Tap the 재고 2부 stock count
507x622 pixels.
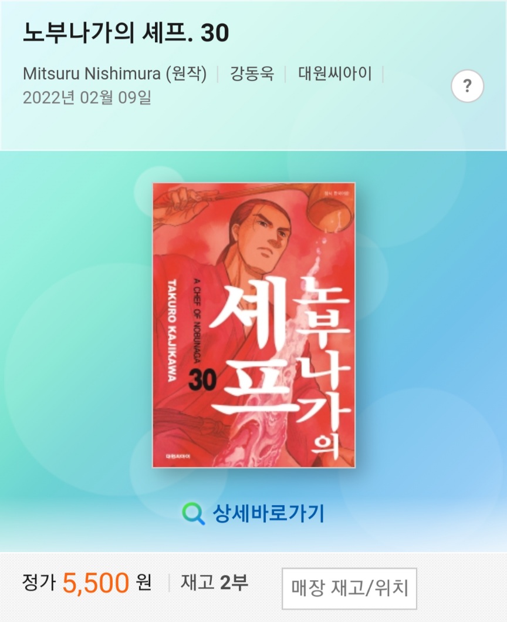point(214,582)
